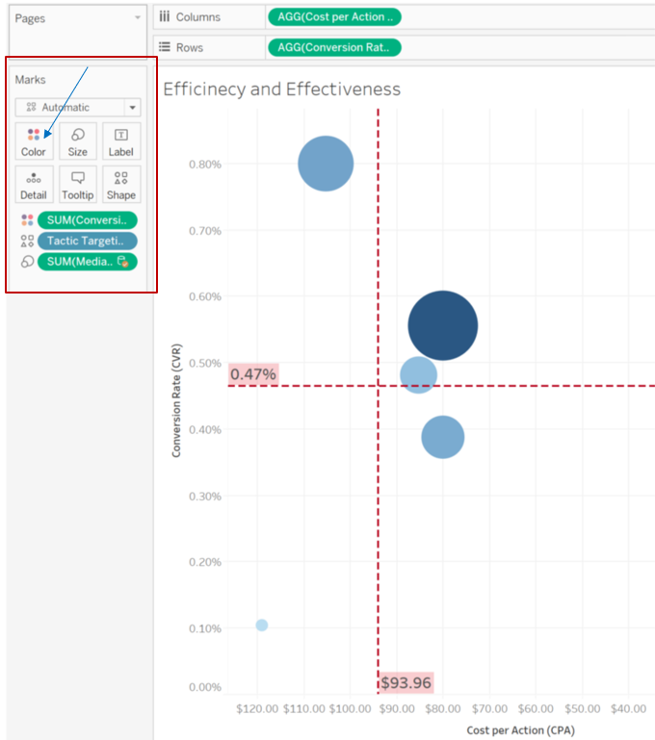The width and height of the screenshot is (655, 740).
Task: Open the Shape marks card
Action: point(121,185)
